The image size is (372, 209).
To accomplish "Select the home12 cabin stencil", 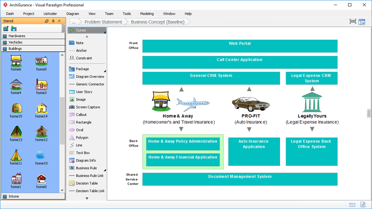I will (41, 134).
